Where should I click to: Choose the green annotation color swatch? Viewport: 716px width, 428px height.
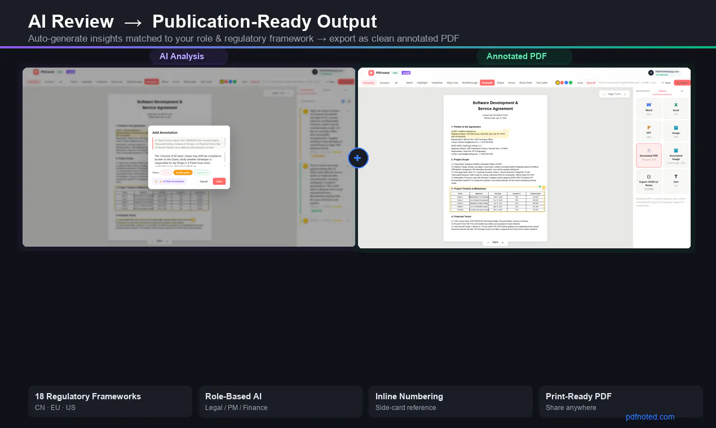click(x=571, y=83)
